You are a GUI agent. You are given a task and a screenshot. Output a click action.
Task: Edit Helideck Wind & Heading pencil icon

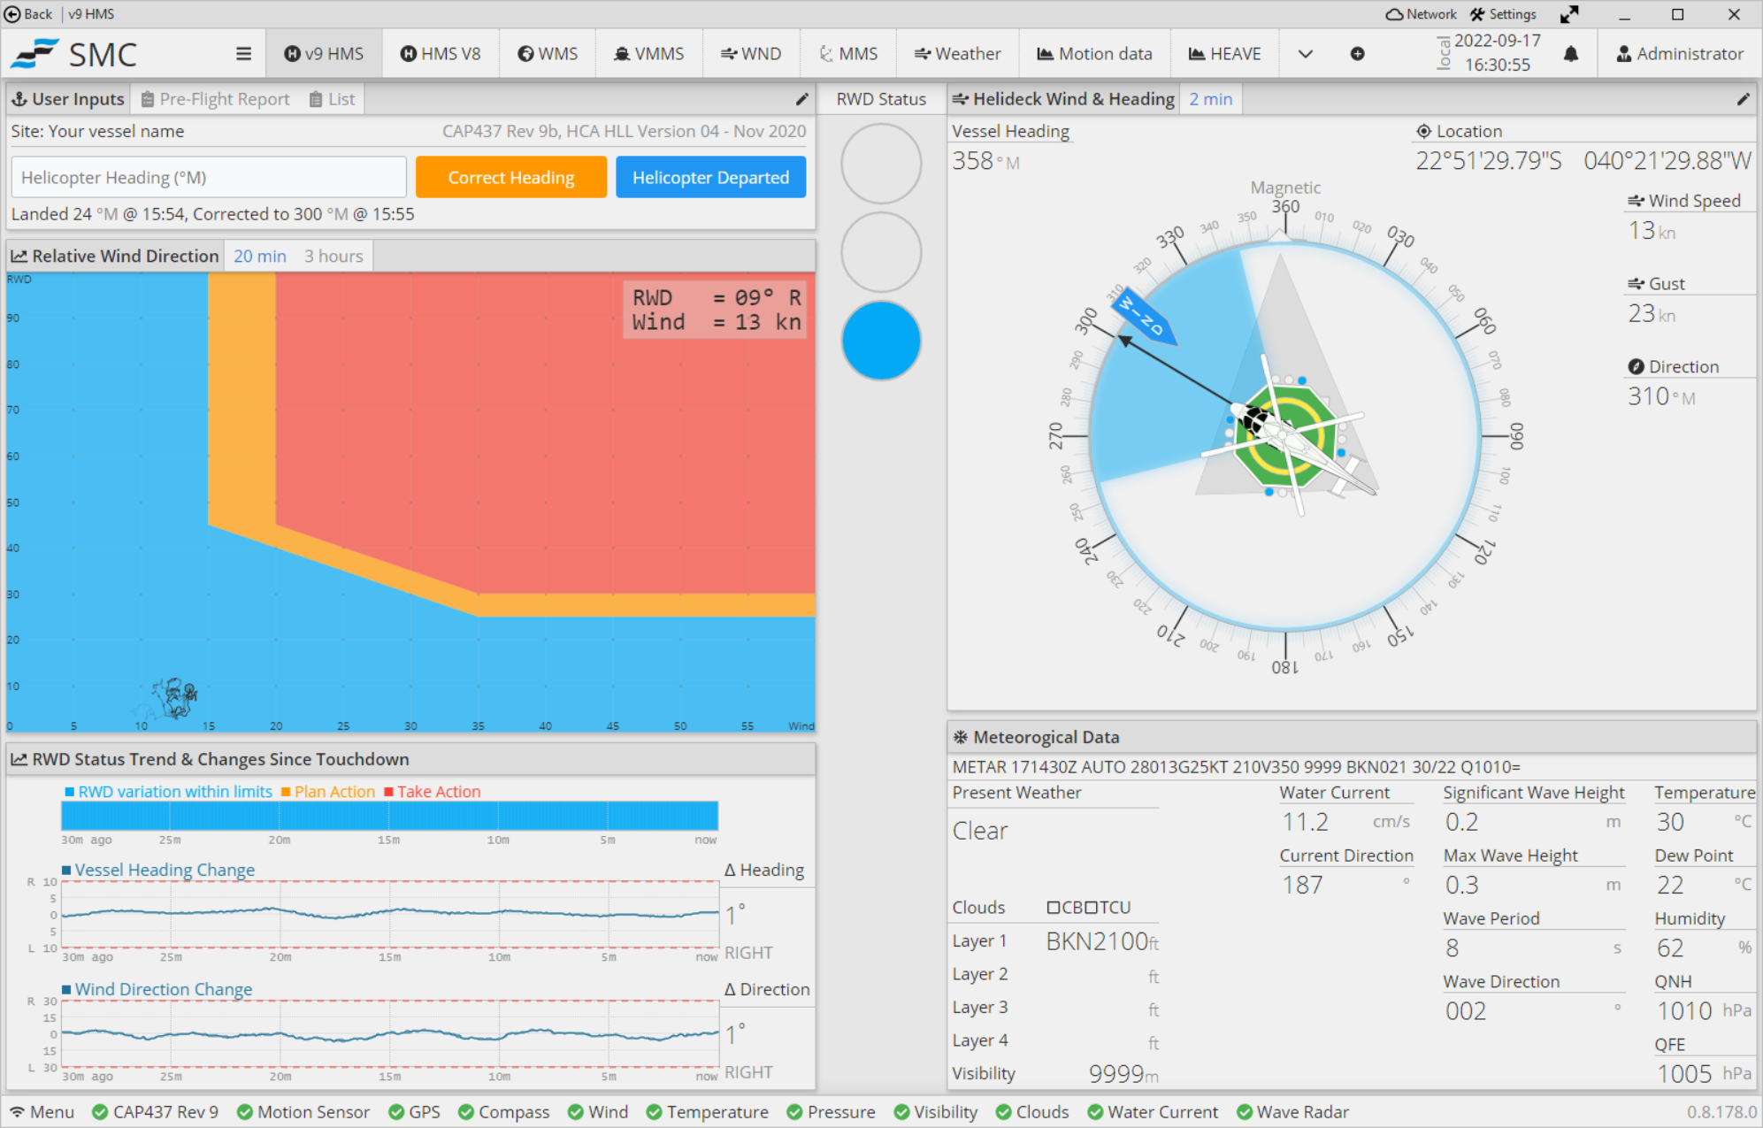(x=1743, y=99)
